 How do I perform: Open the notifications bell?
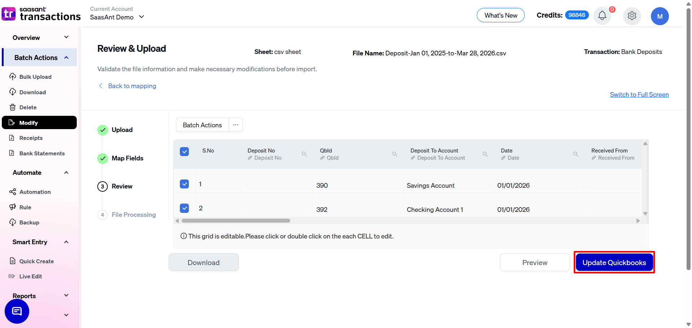tap(602, 15)
